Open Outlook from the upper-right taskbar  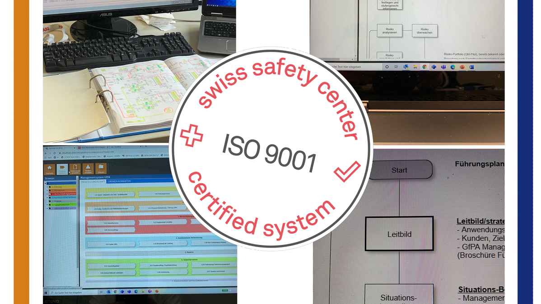[x=406, y=67]
